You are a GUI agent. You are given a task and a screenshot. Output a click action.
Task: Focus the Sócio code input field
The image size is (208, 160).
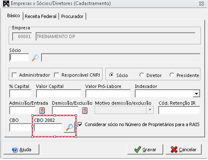pos(19,57)
